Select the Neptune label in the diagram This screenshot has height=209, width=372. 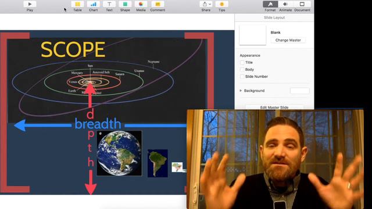(x=153, y=62)
